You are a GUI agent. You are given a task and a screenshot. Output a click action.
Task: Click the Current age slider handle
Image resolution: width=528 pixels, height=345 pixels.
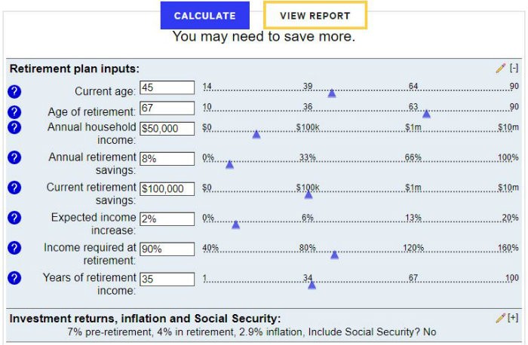pos(331,93)
